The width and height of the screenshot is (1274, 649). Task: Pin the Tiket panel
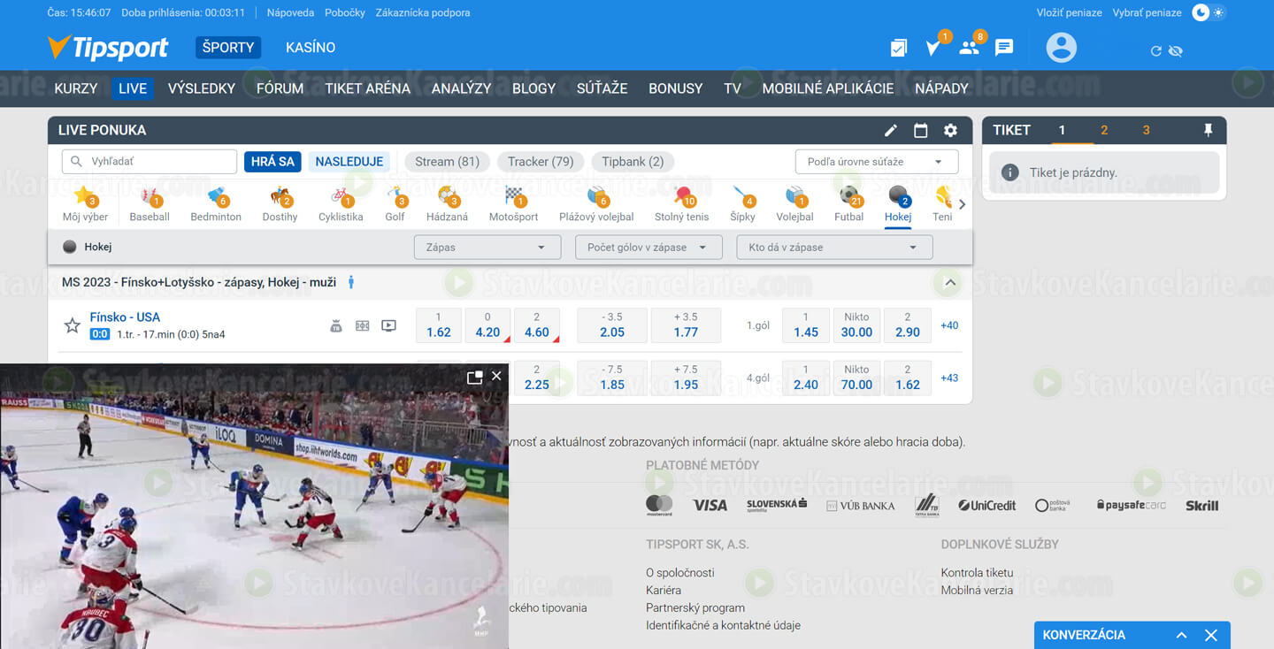coord(1208,130)
